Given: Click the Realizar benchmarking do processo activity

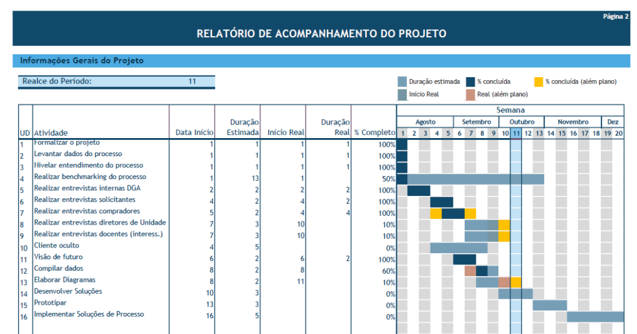Looking at the screenshot, I should [90, 177].
